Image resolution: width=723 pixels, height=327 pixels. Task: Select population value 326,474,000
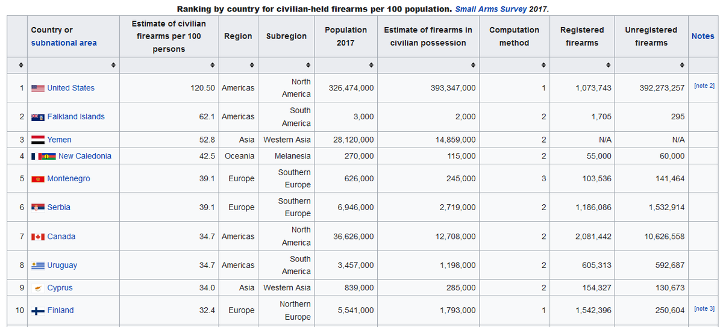click(351, 88)
